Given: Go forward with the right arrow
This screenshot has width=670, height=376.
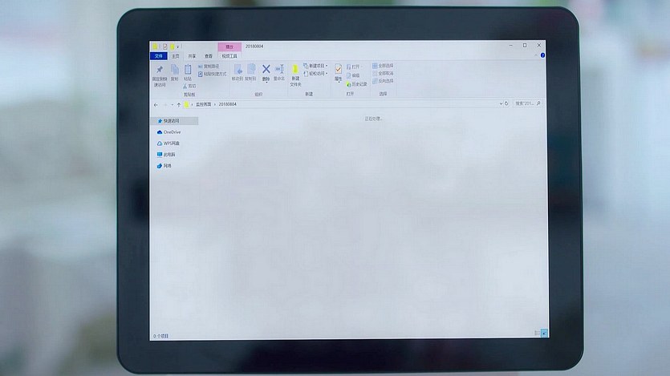Looking at the screenshot, I should pos(165,104).
